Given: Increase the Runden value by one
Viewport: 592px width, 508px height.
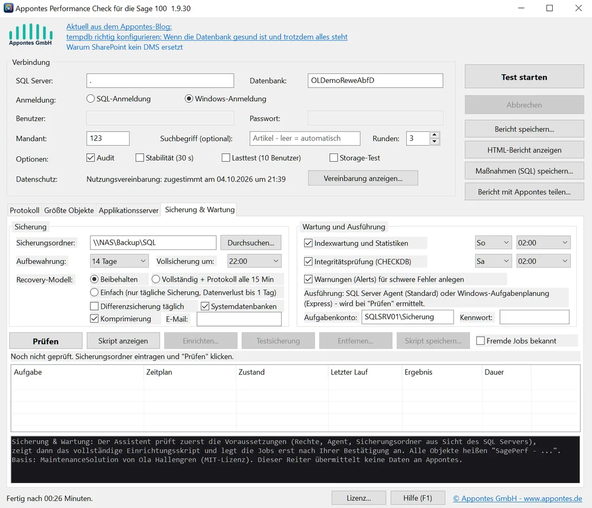Looking at the screenshot, I should (x=434, y=135).
